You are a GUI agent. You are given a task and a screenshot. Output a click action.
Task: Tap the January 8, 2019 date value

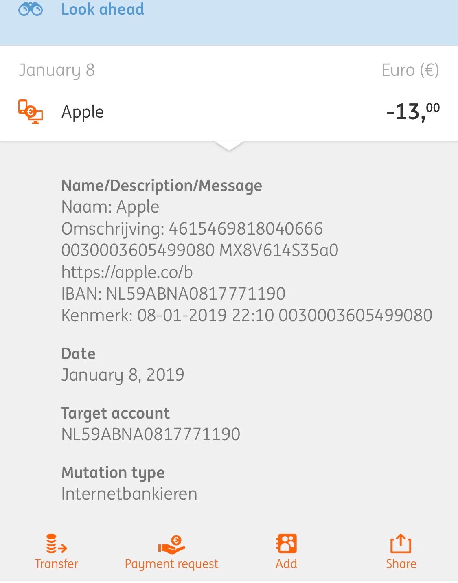pyautogui.click(x=123, y=375)
